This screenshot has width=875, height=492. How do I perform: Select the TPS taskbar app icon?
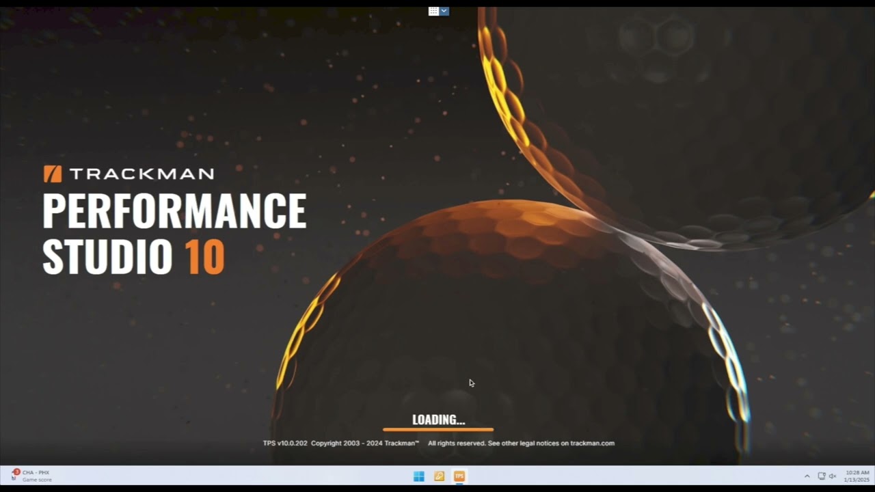[459, 476]
